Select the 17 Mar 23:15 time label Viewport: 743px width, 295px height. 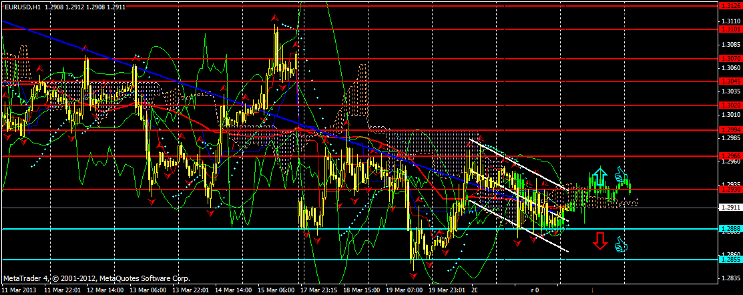click(x=318, y=290)
